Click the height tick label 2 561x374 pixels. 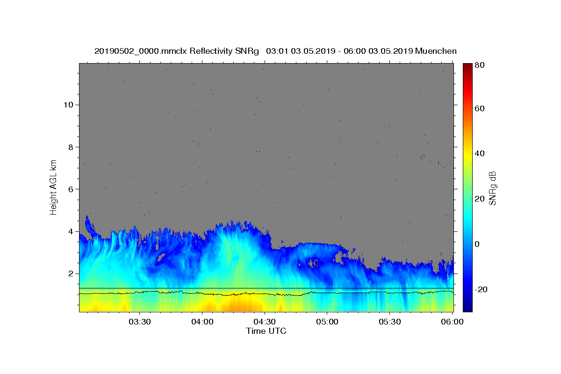[x=72, y=273]
